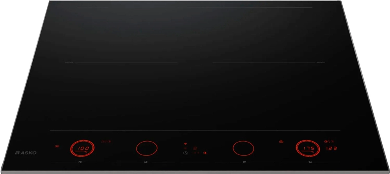This screenshot has height=174, width=390.
Task: Tap the 1.23 timer readout
Action: 331,148
